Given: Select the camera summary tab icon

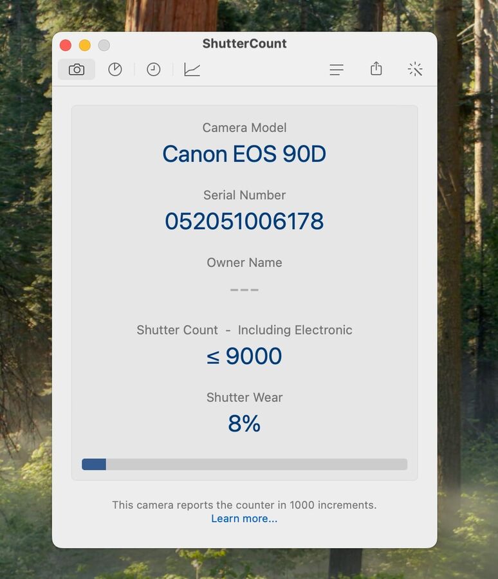Looking at the screenshot, I should pos(77,69).
